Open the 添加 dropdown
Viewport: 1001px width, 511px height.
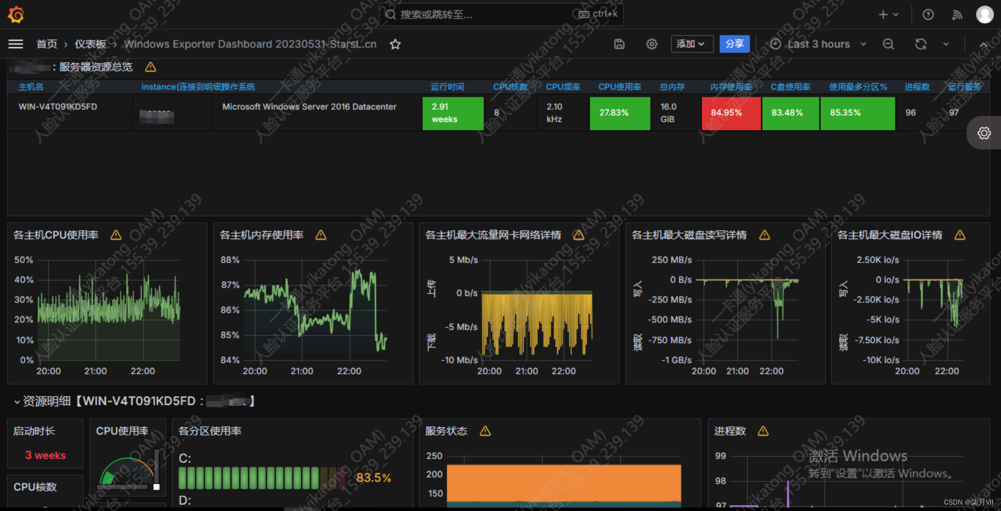point(691,44)
